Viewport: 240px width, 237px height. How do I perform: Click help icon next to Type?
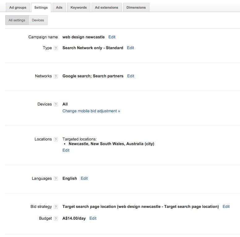tap(56, 48)
